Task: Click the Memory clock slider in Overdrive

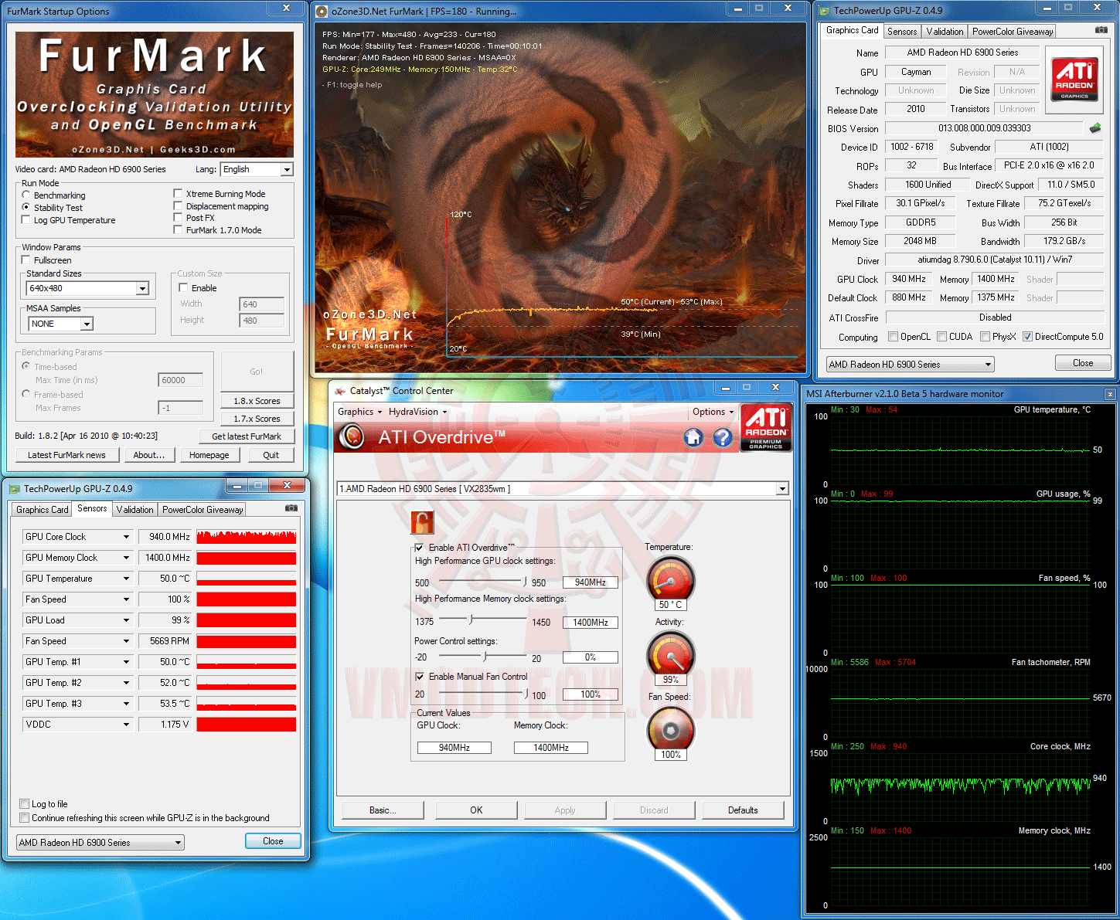Action: (482, 620)
